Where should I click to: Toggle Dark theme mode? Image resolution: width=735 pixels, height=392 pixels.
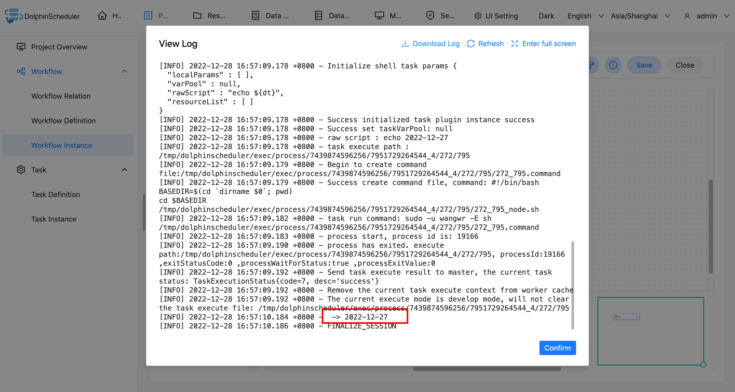546,16
